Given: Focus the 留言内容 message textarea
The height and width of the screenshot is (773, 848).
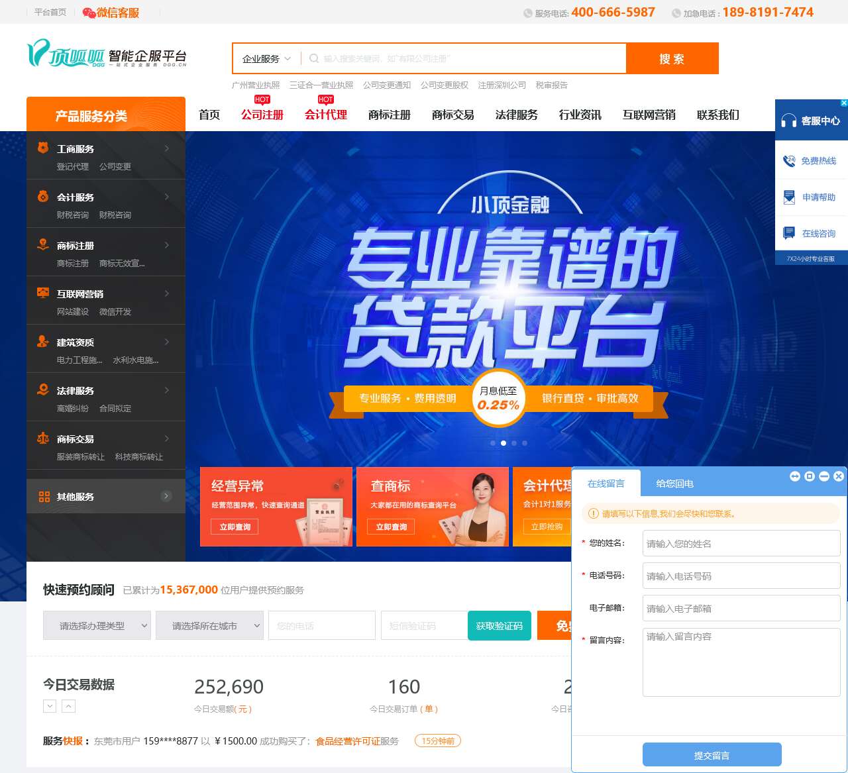Looking at the screenshot, I should [x=741, y=662].
